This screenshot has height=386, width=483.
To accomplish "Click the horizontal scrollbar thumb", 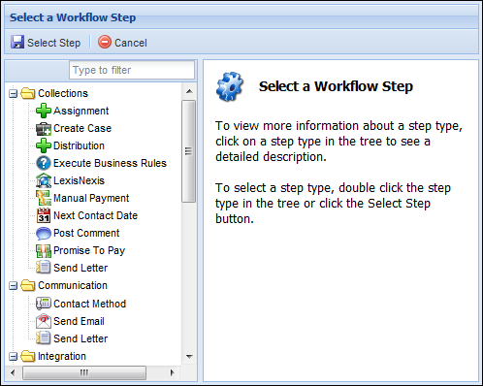I will click(x=84, y=372).
